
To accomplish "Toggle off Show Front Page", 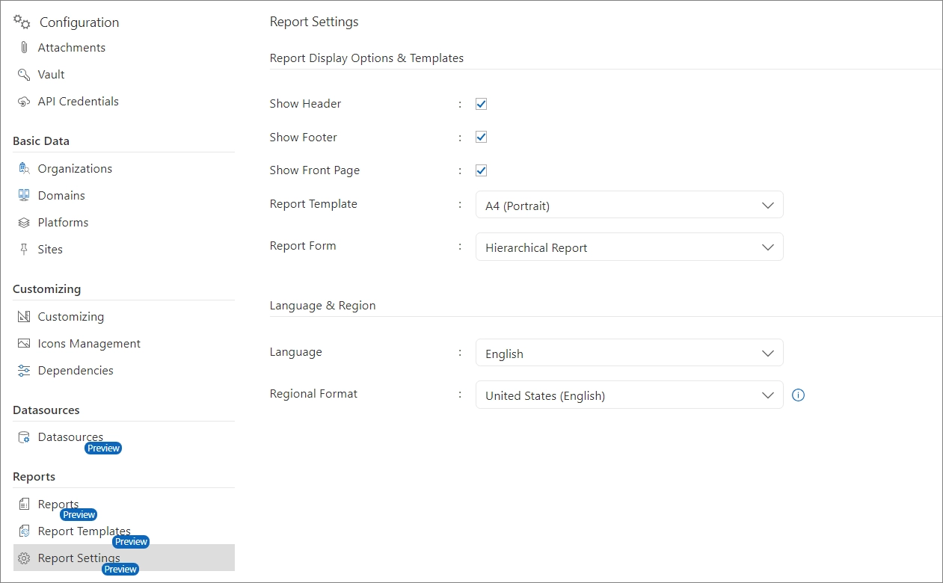I will pyautogui.click(x=481, y=170).
